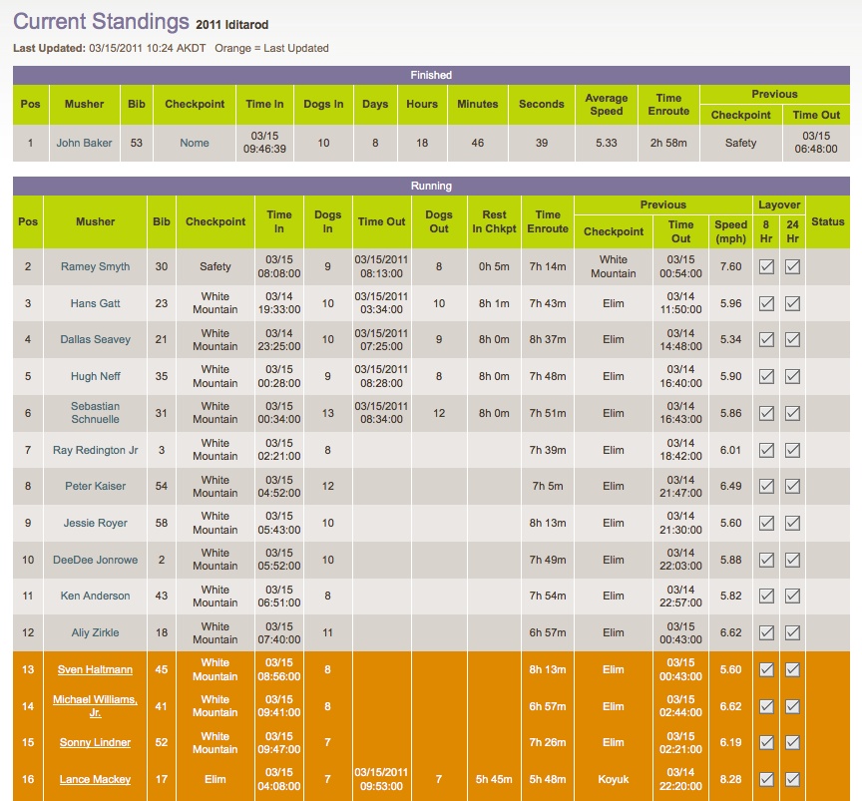862x801 pixels.
Task: Click Dallas Seavey's Time Out 03/15/2011 07:25:00
Action: 381,340
